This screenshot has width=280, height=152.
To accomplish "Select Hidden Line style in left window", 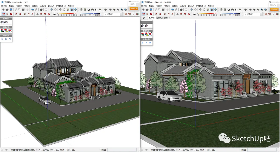I will click(64, 10).
